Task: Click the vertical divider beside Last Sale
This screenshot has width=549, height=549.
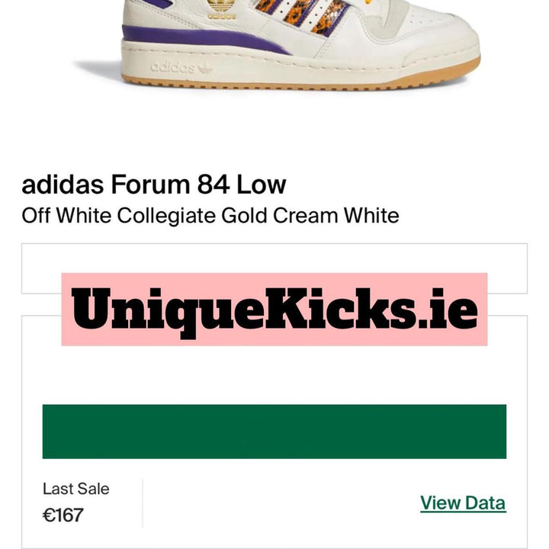Action: [143, 503]
